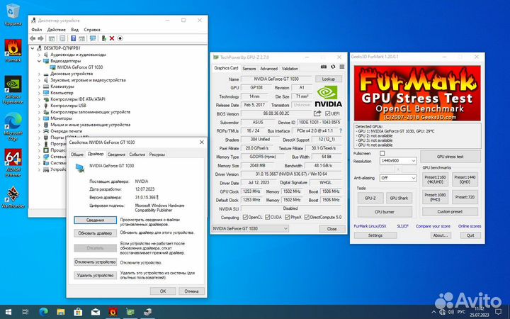510x319 pixels.
Task: Open Resolution 1440x900 dropdown in FurMark
Action: [398, 161]
